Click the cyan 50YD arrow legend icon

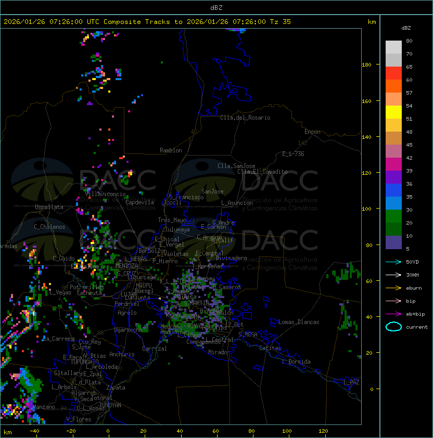[393, 262]
